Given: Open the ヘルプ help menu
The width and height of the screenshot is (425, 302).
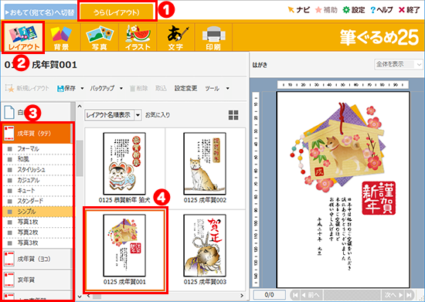Looking at the screenshot, I should (x=382, y=10).
